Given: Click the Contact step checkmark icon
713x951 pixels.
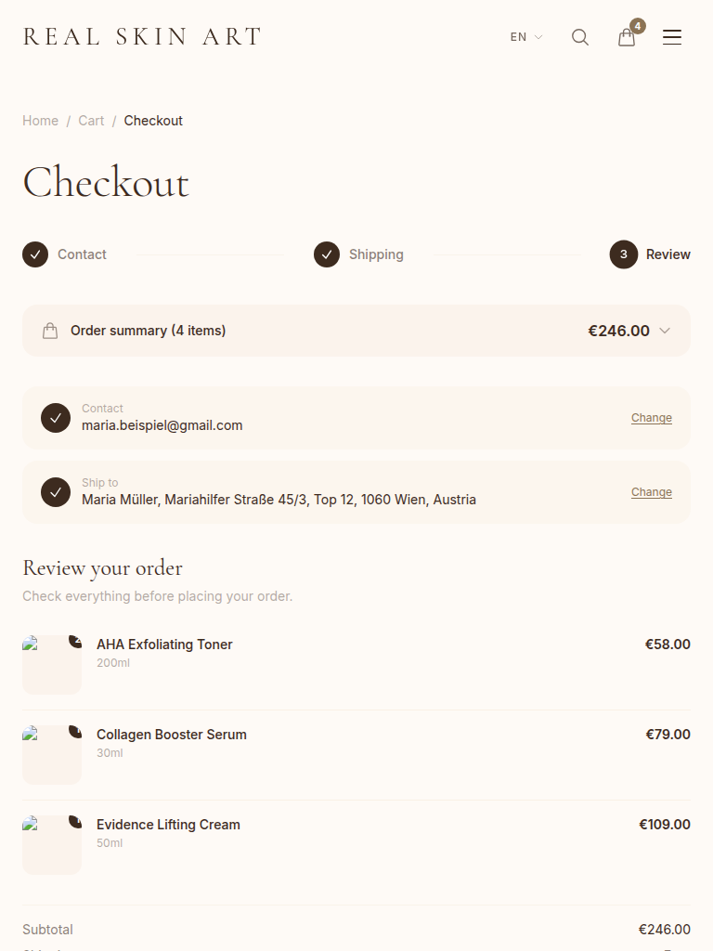Looking at the screenshot, I should point(35,254).
